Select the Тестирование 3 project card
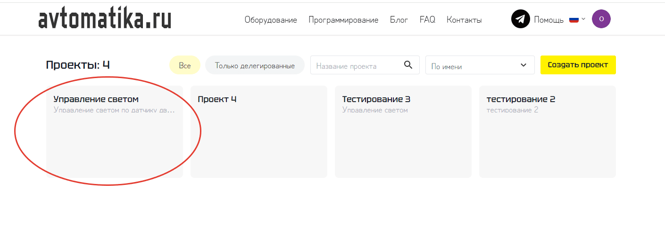The image size is (665, 247). tap(403, 132)
